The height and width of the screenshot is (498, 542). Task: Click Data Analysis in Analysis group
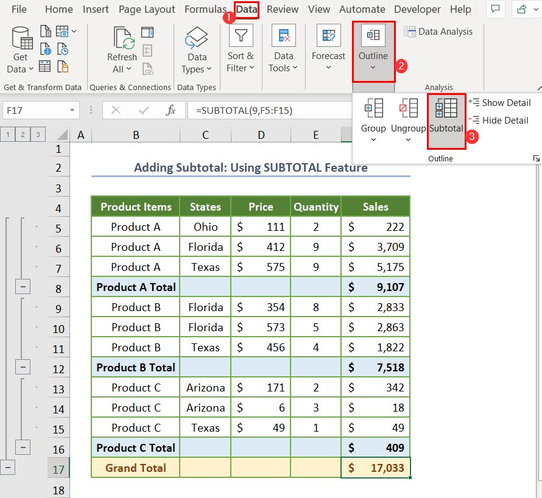(438, 32)
